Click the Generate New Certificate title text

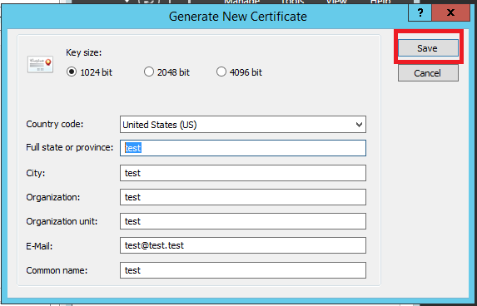click(x=238, y=16)
